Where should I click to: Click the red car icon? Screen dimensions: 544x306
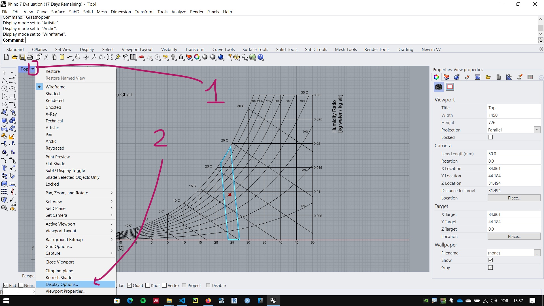point(141,57)
